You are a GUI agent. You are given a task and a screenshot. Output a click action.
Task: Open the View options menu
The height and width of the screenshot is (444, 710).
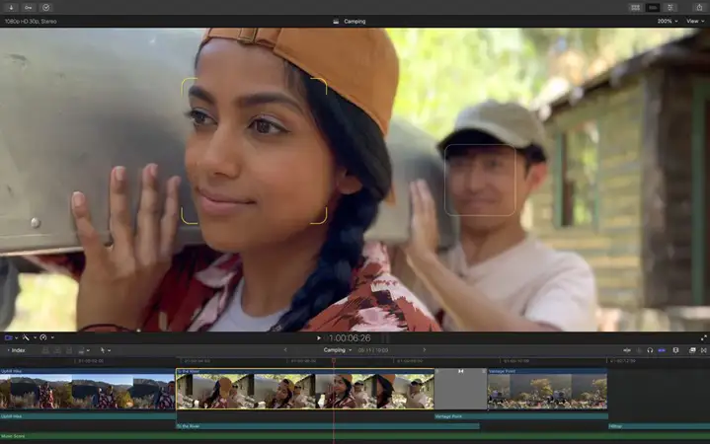tap(695, 22)
